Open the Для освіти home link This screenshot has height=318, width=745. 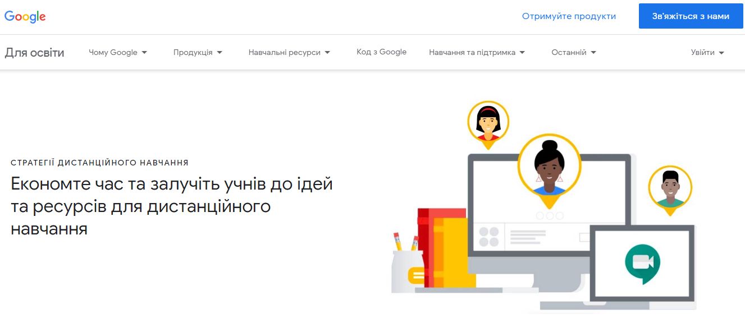tap(35, 53)
